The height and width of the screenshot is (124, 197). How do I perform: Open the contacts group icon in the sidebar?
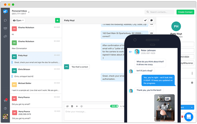(x=5, y=28)
